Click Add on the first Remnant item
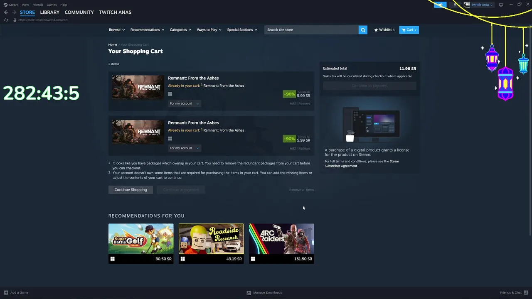532x299 pixels. pos(293,103)
